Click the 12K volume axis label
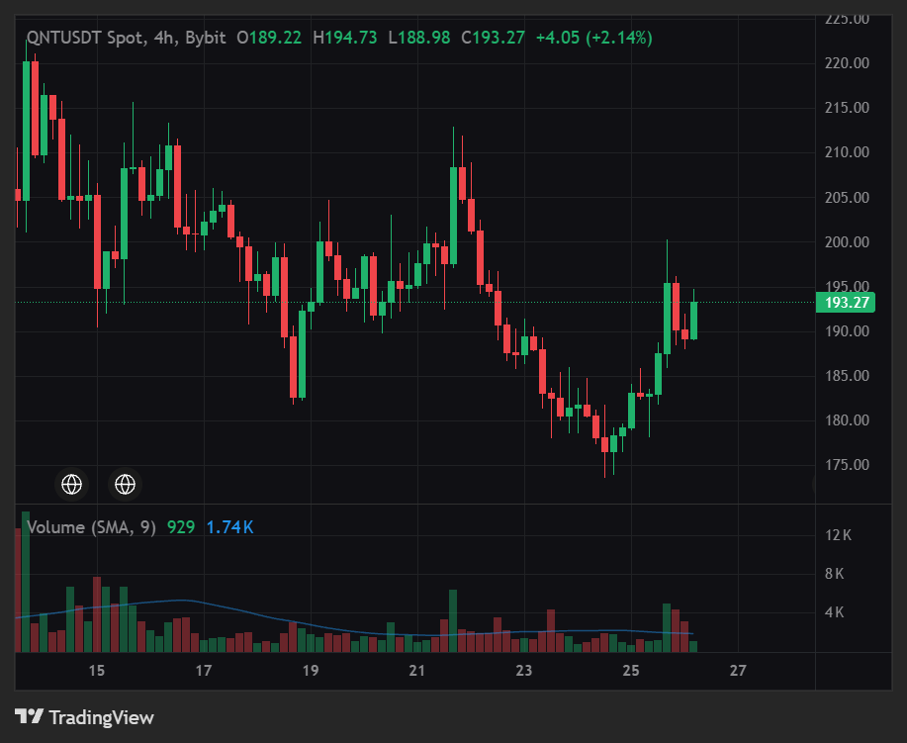This screenshot has width=907, height=743. 838,535
